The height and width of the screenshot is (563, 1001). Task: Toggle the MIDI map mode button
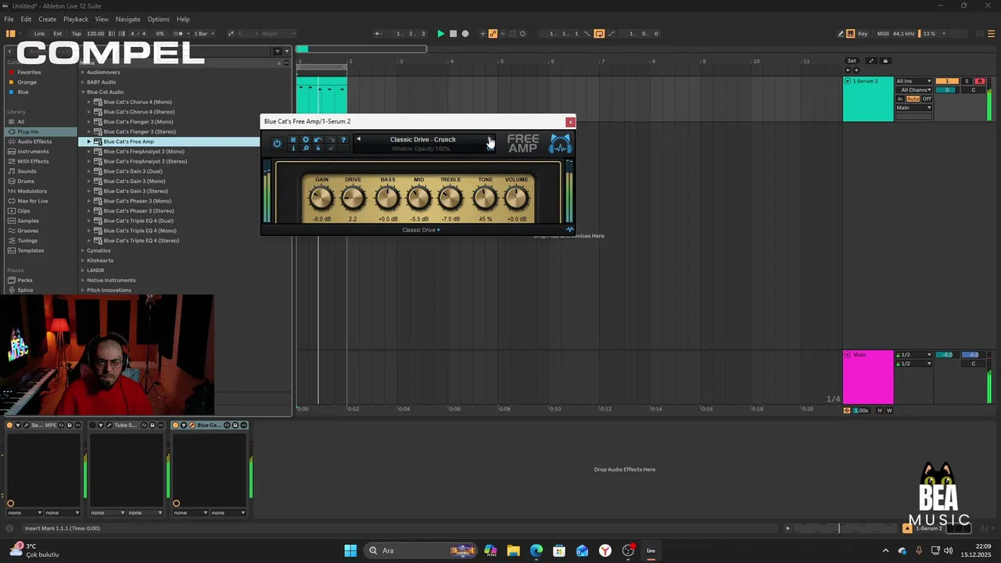coord(883,34)
